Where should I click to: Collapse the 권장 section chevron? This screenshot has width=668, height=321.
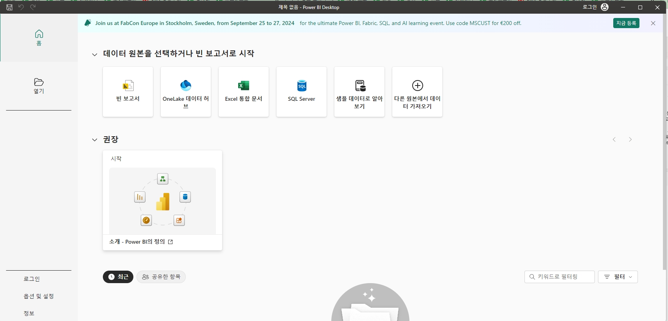pos(95,140)
